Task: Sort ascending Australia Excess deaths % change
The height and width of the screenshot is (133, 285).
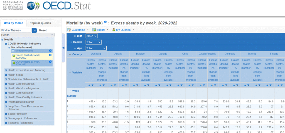Action: [100, 85]
